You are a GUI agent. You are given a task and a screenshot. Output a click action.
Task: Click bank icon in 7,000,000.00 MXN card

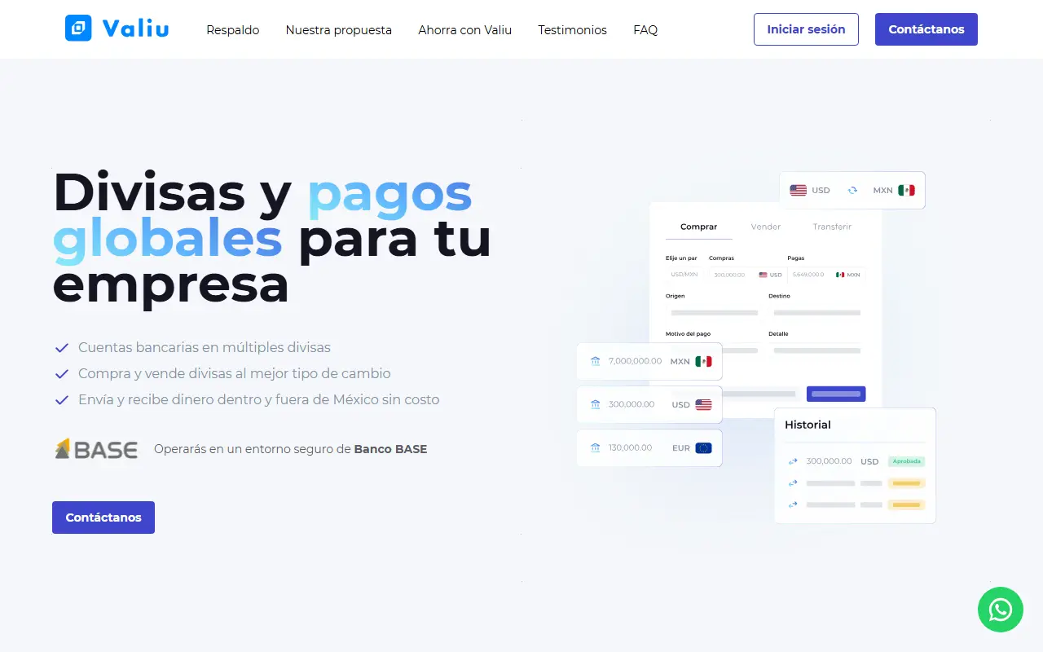click(x=596, y=361)
